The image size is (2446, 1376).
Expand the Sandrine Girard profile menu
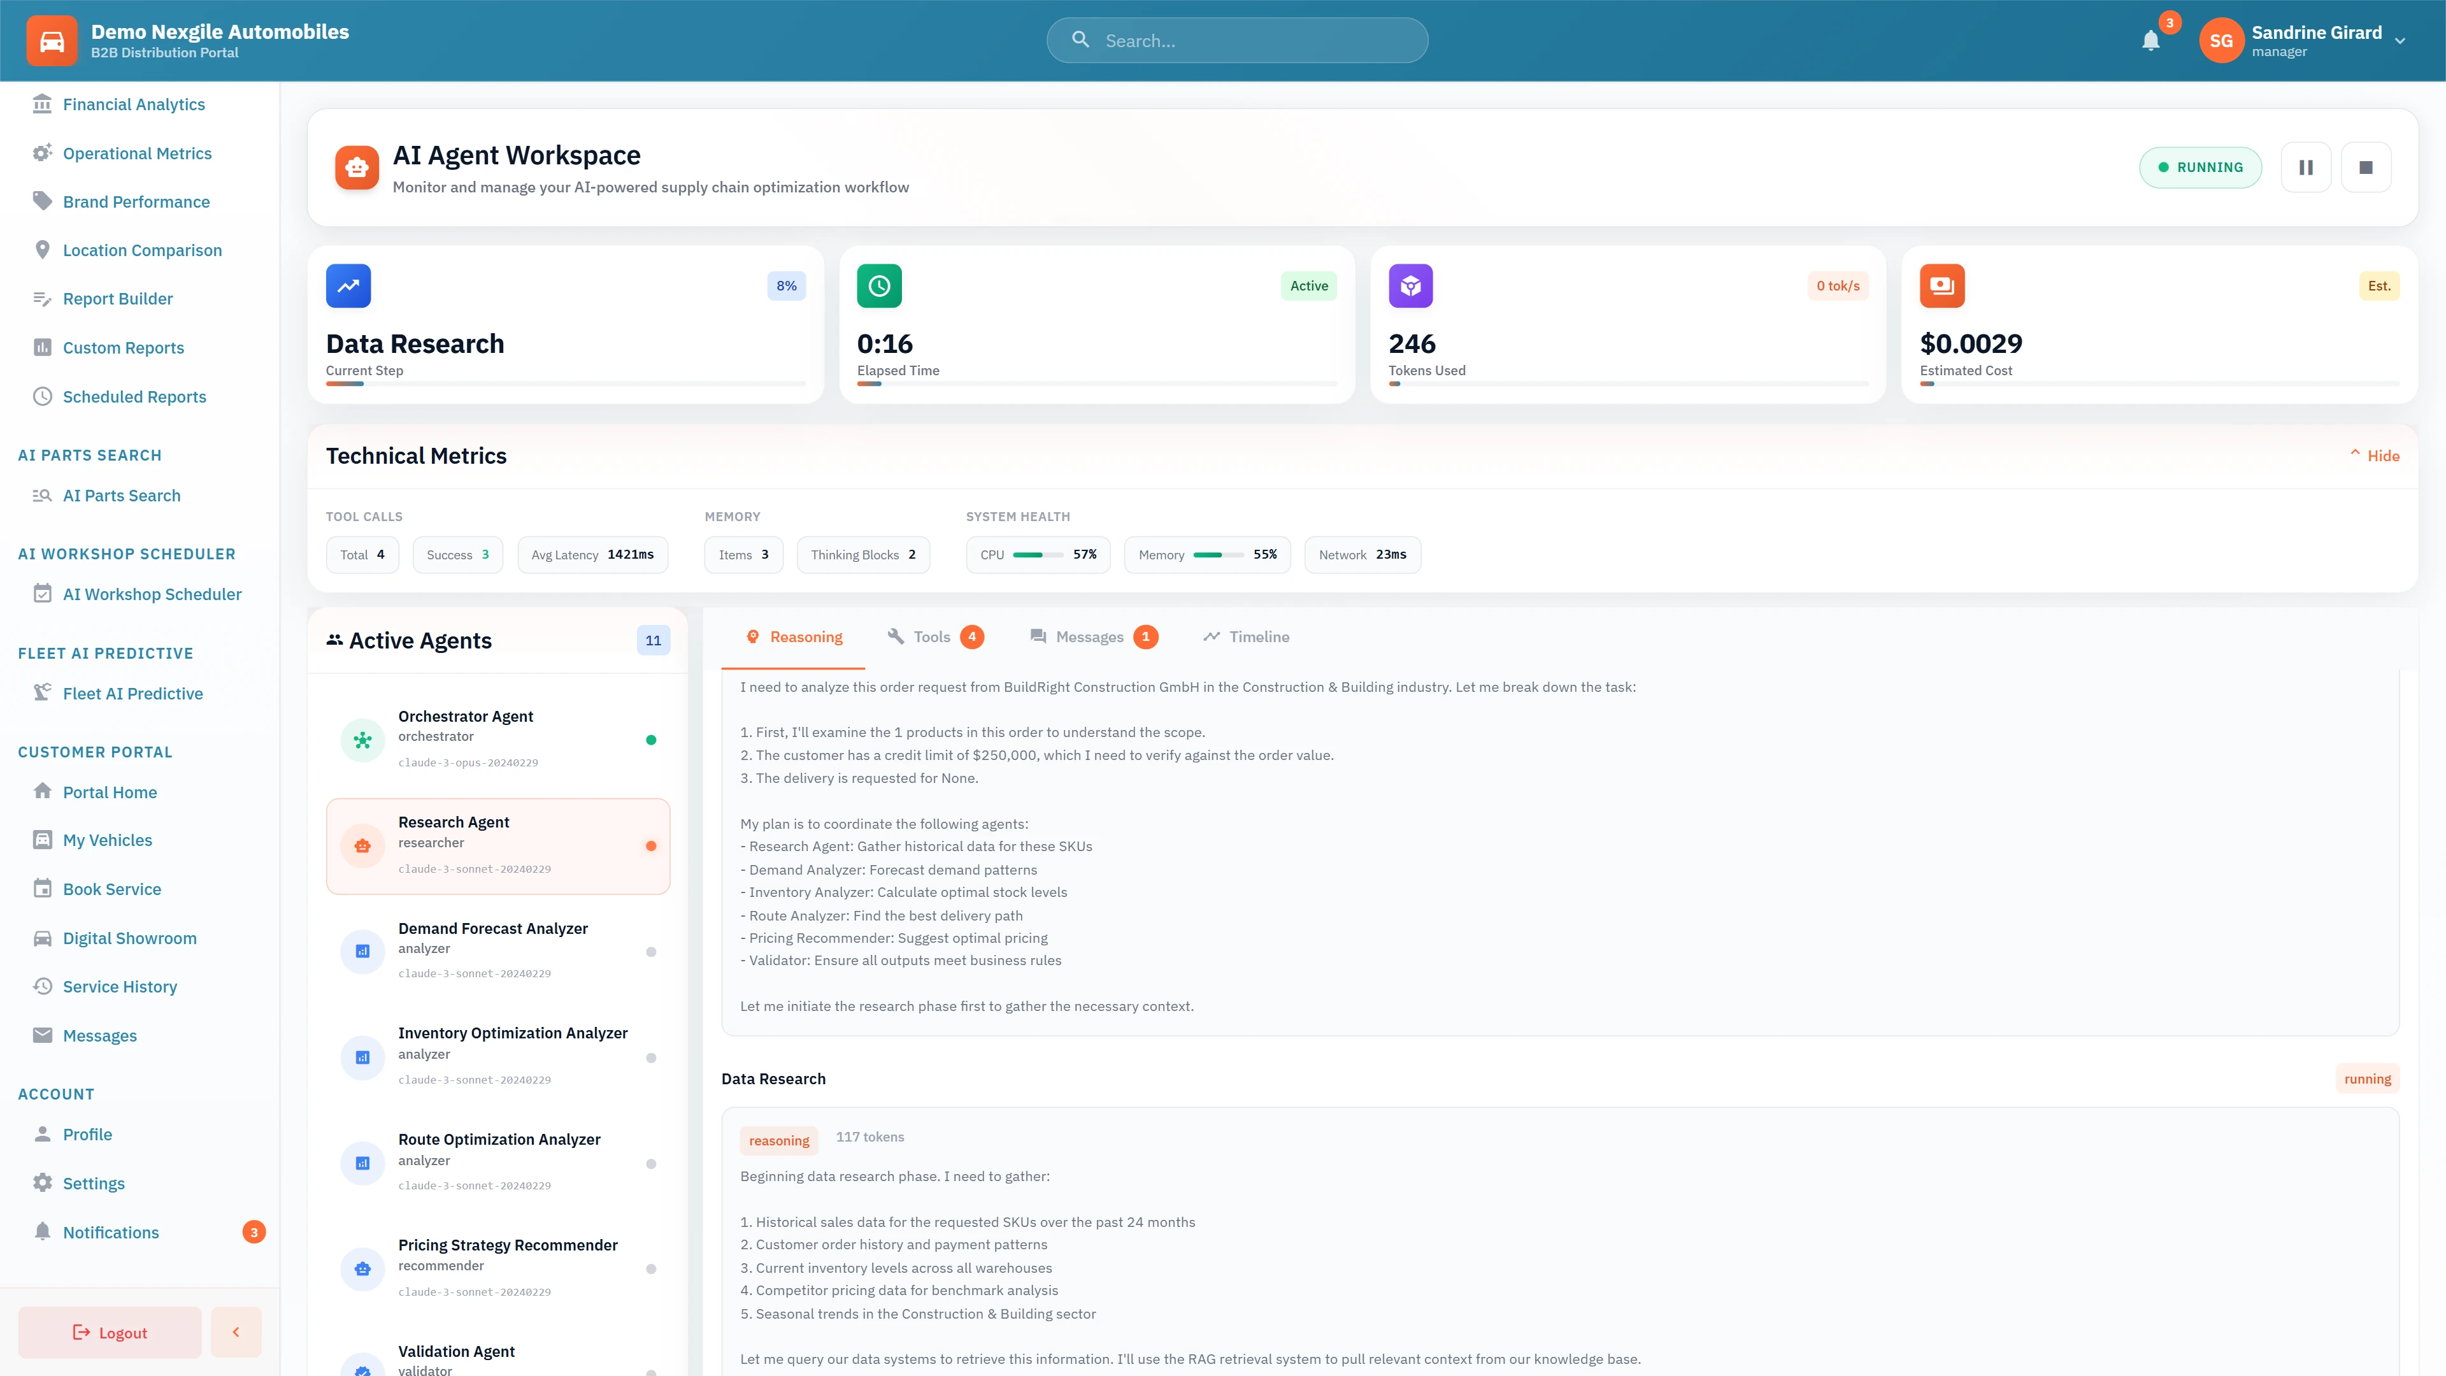tap(2400, 40)
